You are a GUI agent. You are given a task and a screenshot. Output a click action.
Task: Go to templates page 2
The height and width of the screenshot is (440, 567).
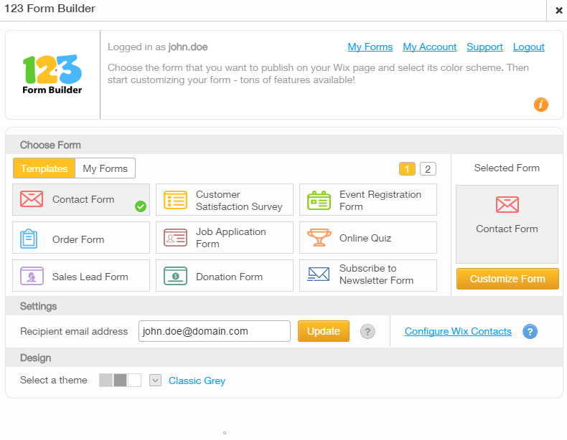pyautogui.click(x=428, y=169)
